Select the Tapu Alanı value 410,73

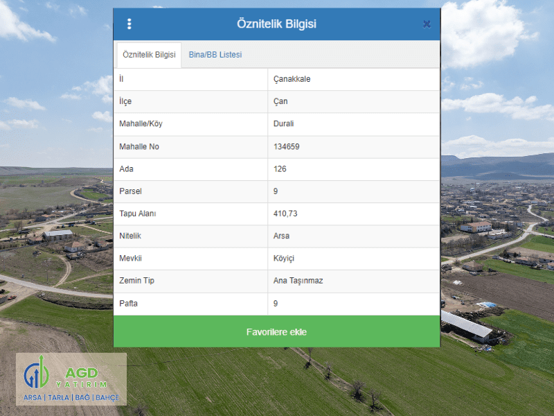click(285, 214)
